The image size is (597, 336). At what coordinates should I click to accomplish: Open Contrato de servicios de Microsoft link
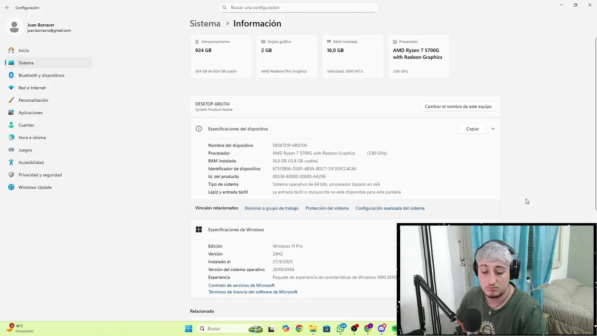click(x=242, y=285)
